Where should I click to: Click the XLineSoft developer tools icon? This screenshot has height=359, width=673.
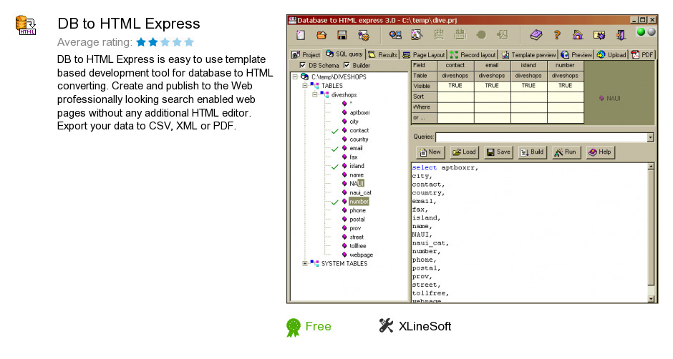[386, 325]
